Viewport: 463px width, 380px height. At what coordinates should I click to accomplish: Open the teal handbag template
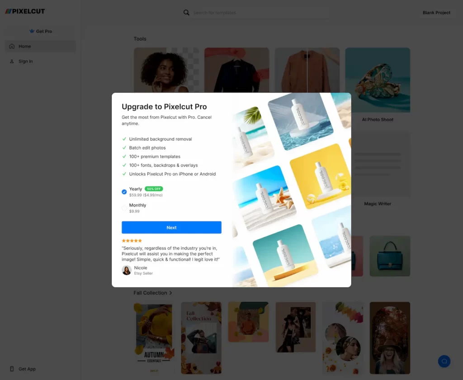coord(390,256)
